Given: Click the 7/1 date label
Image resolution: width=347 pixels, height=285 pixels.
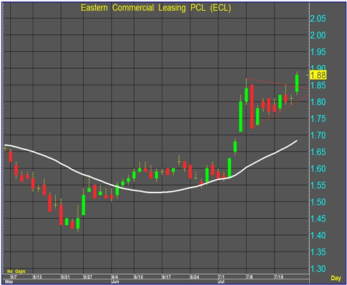Looking at the screenshot, I should pos(221,277).
